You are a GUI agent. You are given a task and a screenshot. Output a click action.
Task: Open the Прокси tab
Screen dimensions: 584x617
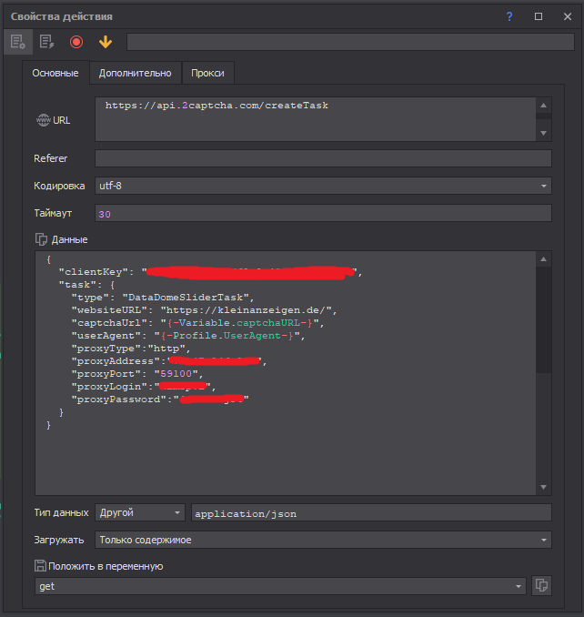(207, 74)
